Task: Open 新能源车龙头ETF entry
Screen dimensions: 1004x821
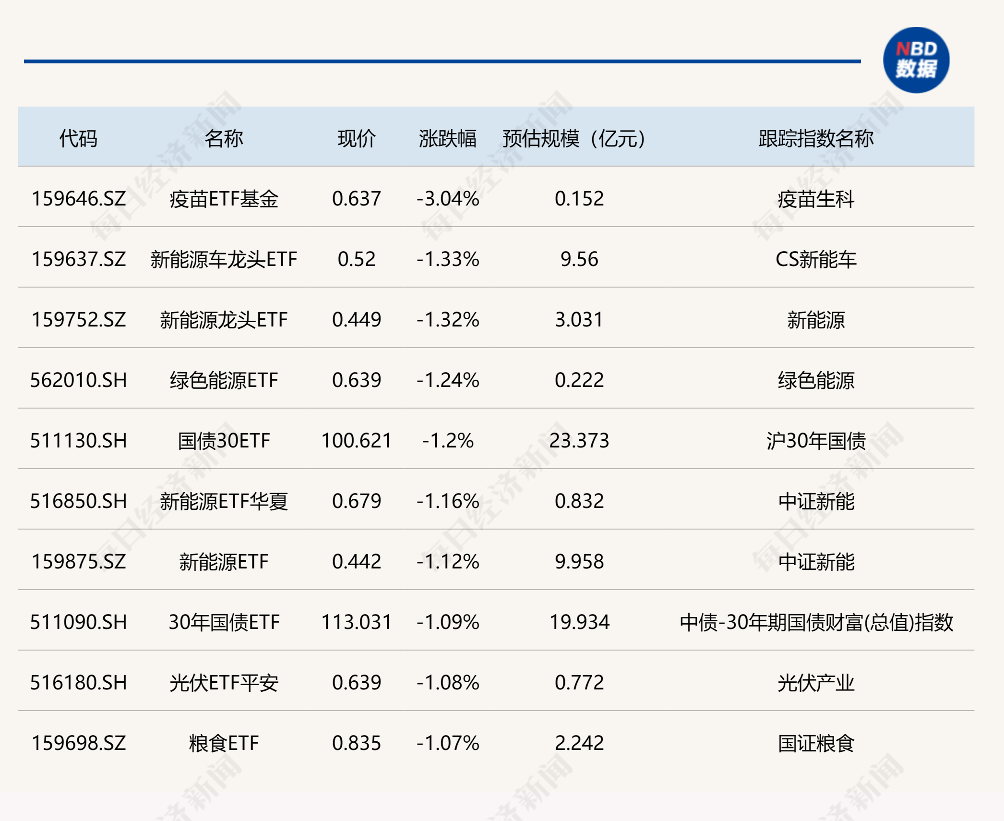Action: pos(224,259)
